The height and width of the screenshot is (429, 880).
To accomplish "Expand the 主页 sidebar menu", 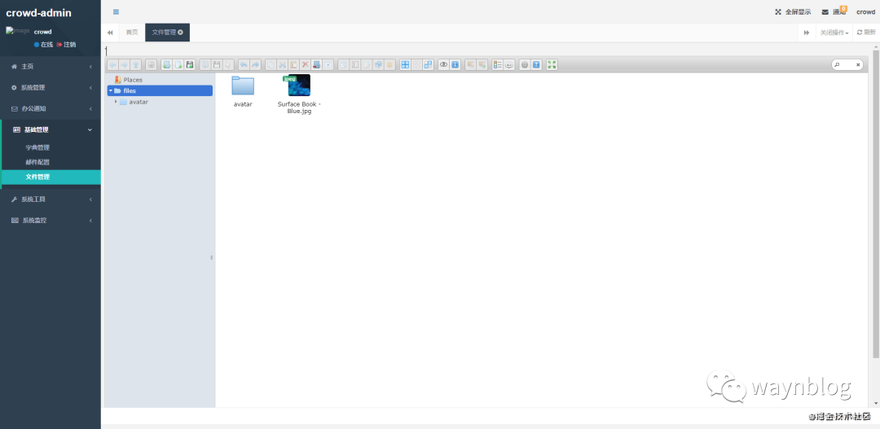I will click(51, 66).
